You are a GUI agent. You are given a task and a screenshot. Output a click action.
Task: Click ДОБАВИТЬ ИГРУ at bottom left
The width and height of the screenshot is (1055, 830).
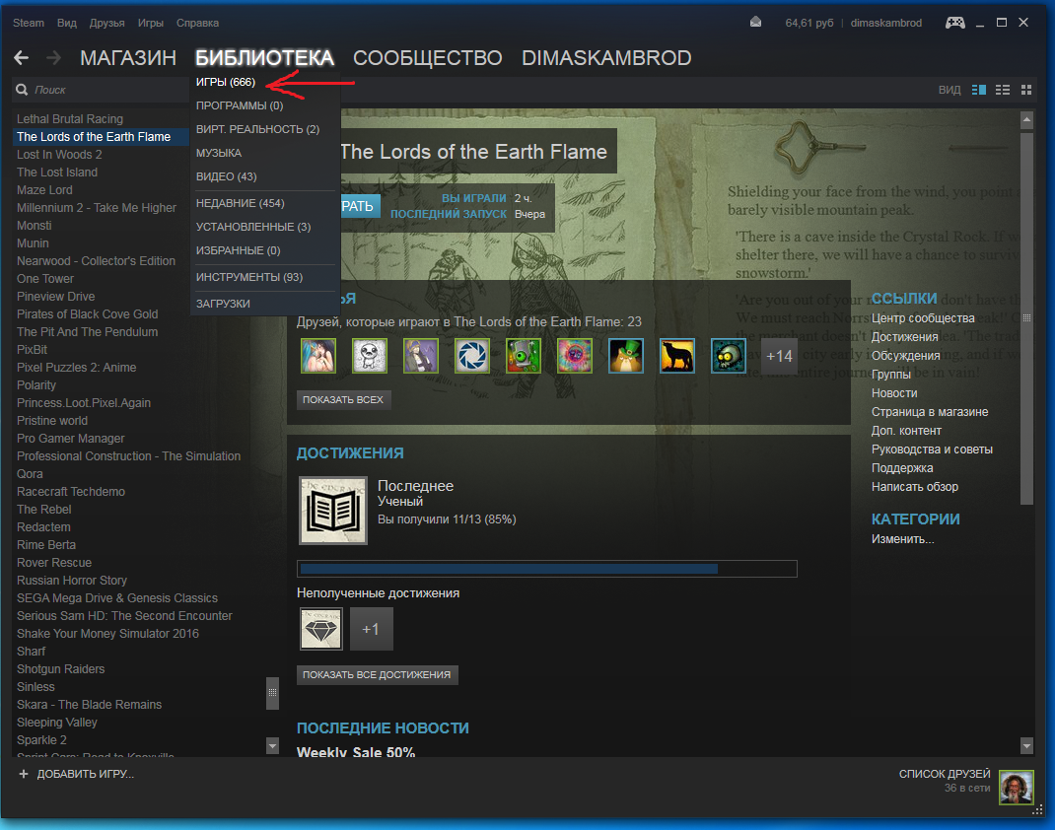pyautogui.click(x=86, y=774)
